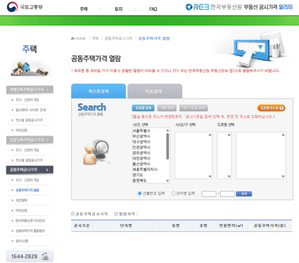Select 부산광역시 in the 시/도 list
299x263 pixels.
(x=141, y=136)
